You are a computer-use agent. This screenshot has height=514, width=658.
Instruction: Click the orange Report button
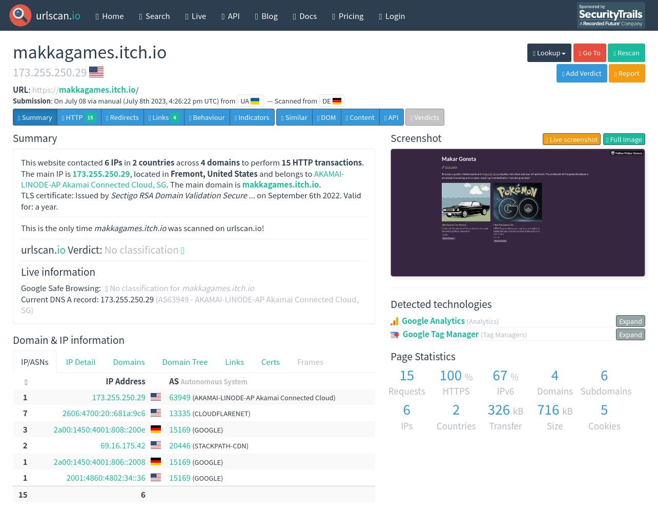(x=627, y=73)
